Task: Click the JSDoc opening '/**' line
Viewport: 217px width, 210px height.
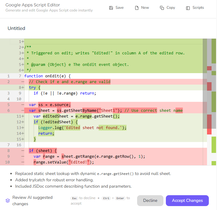Action: tap(28, 47)
